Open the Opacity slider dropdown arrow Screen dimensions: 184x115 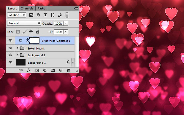[x=66, y=23]
